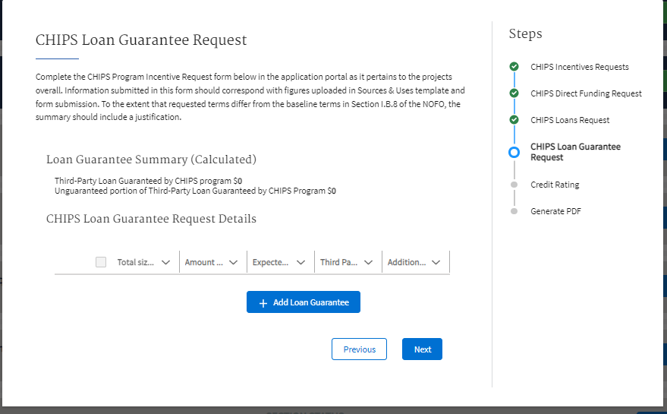The height and width of the screenshot is (414, 667).
Task: Select Credit Rating step label
Action: 555,185
